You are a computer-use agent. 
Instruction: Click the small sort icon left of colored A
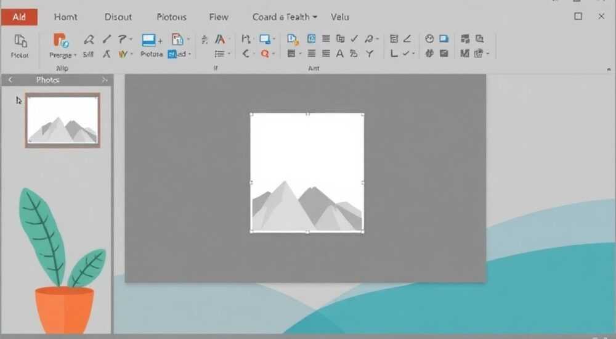(x=205, y=39)
